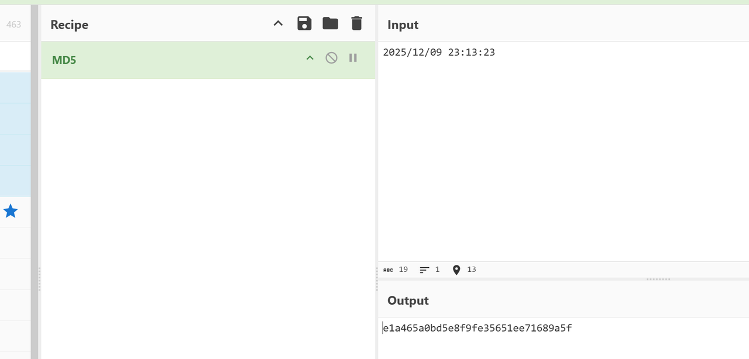Viewport: 749px width, 359px height.
Task: Save the current recipe
Action: coord(304,23)
